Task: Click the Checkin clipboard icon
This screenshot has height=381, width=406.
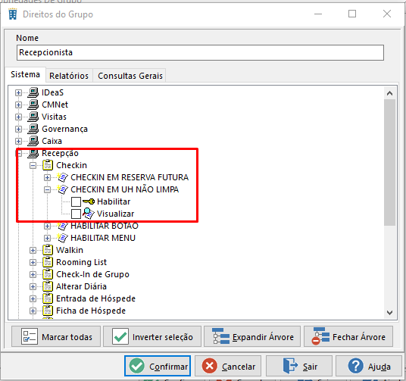Action: click(x=48, y=165)
